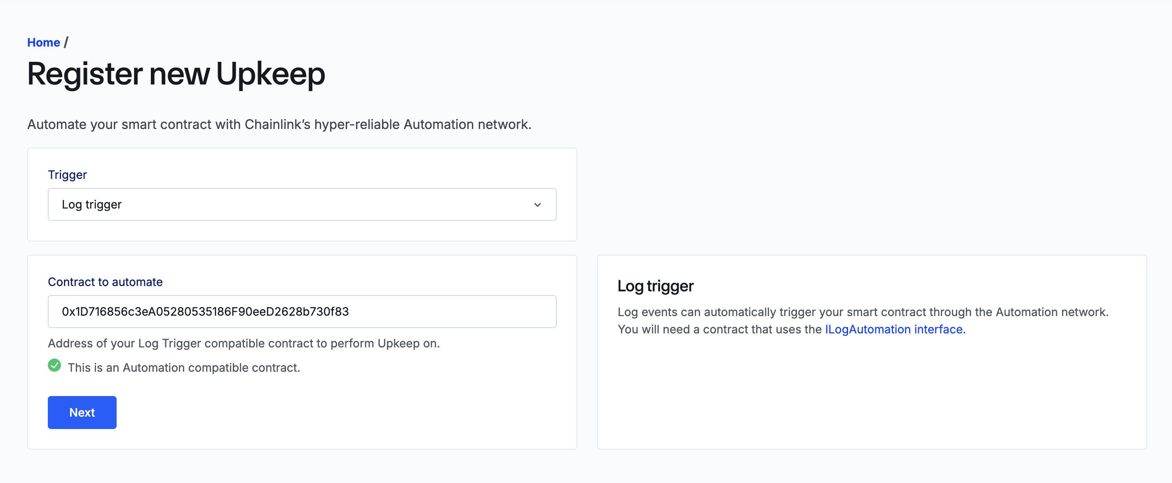The image size is (1172, 483).
Task: Click the Automation compatible contract message
Action: pyautogui.click(x=184, y=368)
